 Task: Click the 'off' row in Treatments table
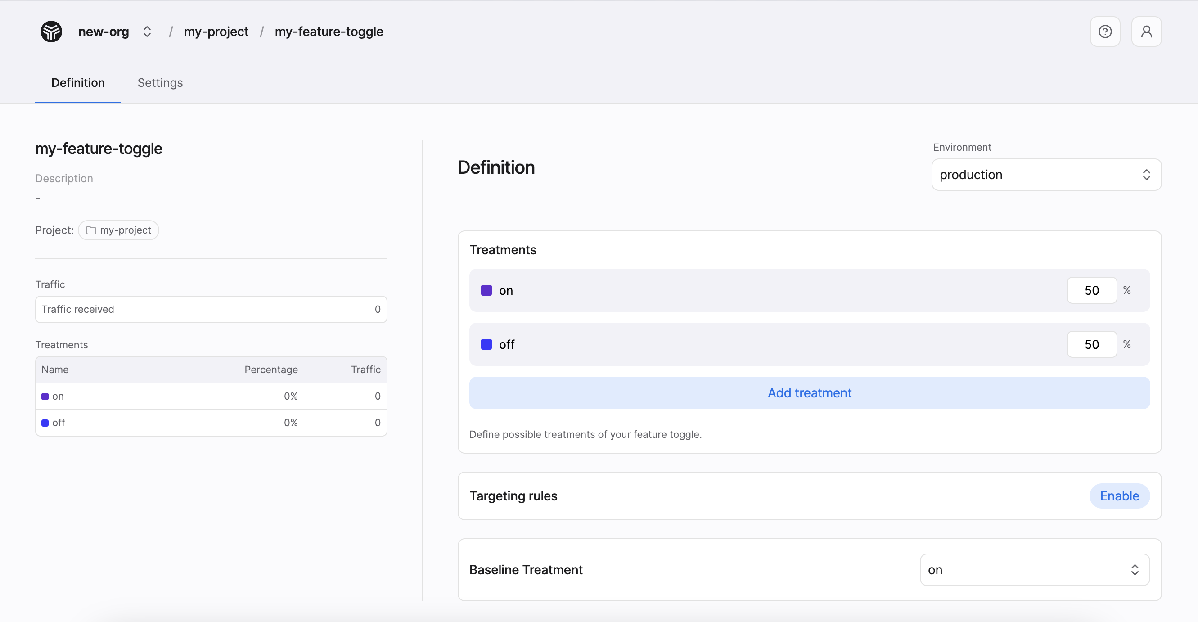tap(211, 423)
